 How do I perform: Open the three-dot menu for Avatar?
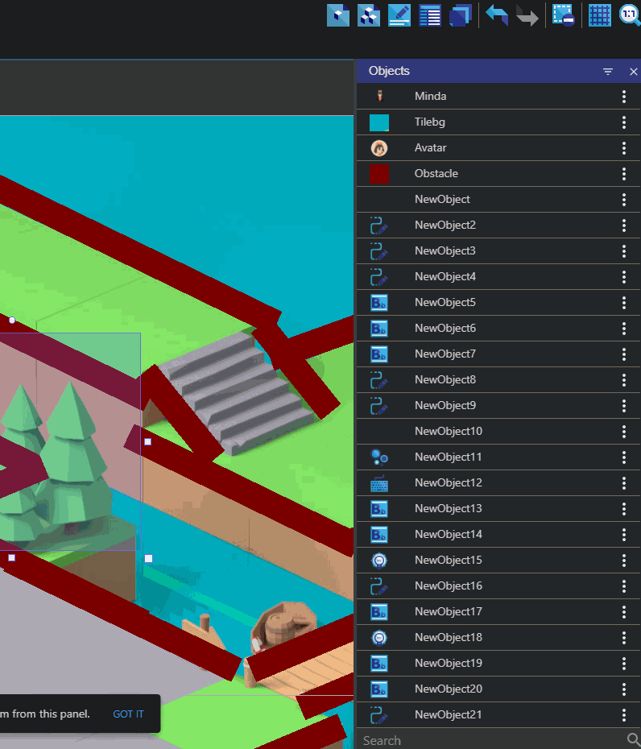[624, 148]
